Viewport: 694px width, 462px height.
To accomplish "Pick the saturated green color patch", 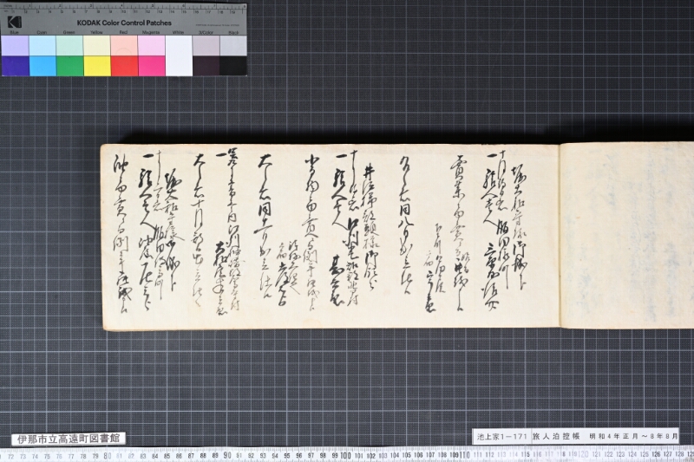I will [70, 66].
